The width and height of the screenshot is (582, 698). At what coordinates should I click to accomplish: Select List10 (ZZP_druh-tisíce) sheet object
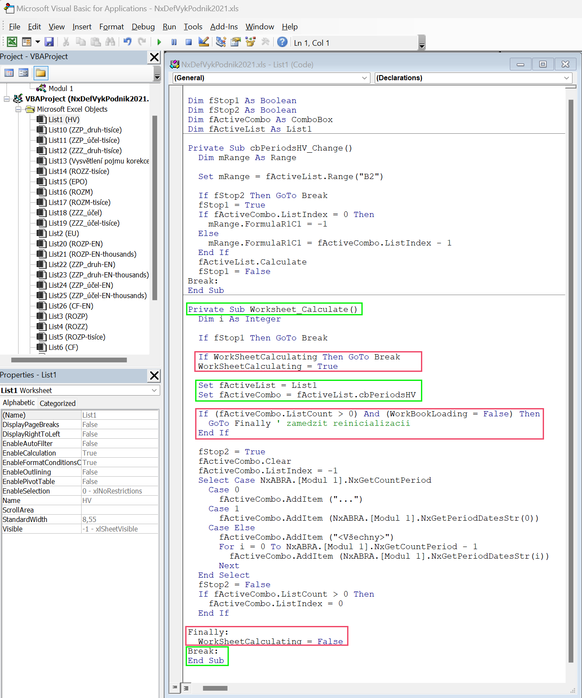[85, 130]
